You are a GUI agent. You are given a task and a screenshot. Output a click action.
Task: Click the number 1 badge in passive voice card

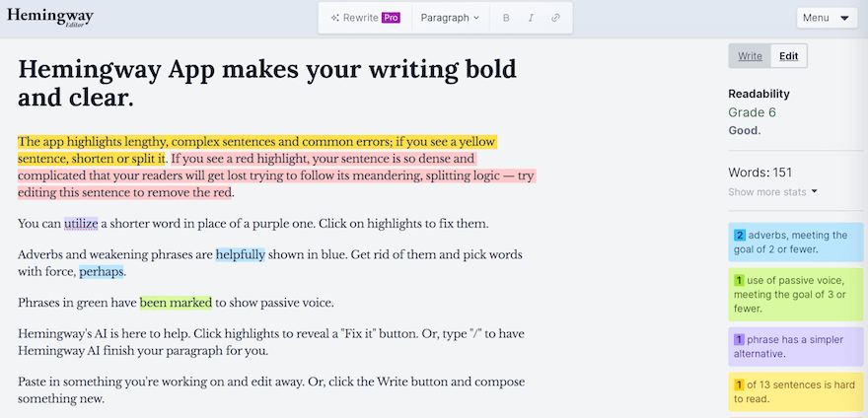[x=739, y=281]
